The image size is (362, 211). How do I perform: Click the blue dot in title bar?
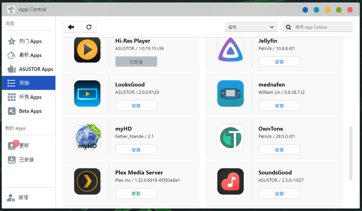[x=305, y=10]
